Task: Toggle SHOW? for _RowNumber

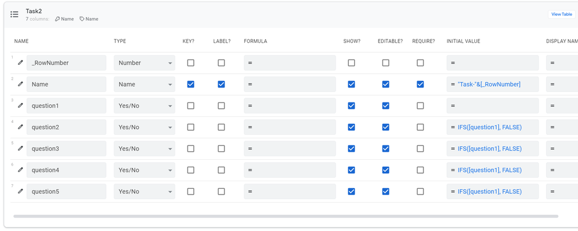Action: 352,63
